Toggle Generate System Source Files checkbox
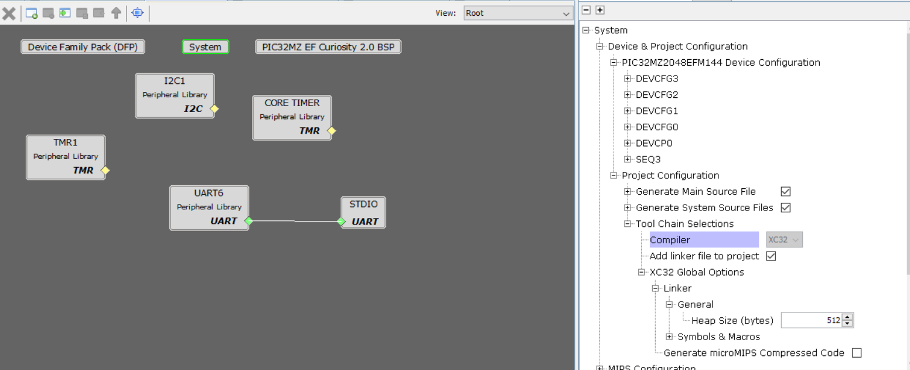The image size is (910, 370). (786, 208)
